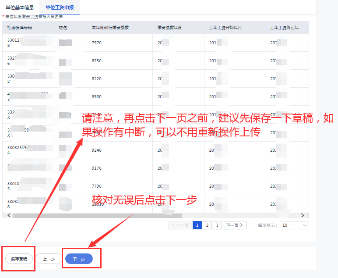Switch to the 单位基本信息 tab
Screen dimensions: 338x278
click(20, 7)
